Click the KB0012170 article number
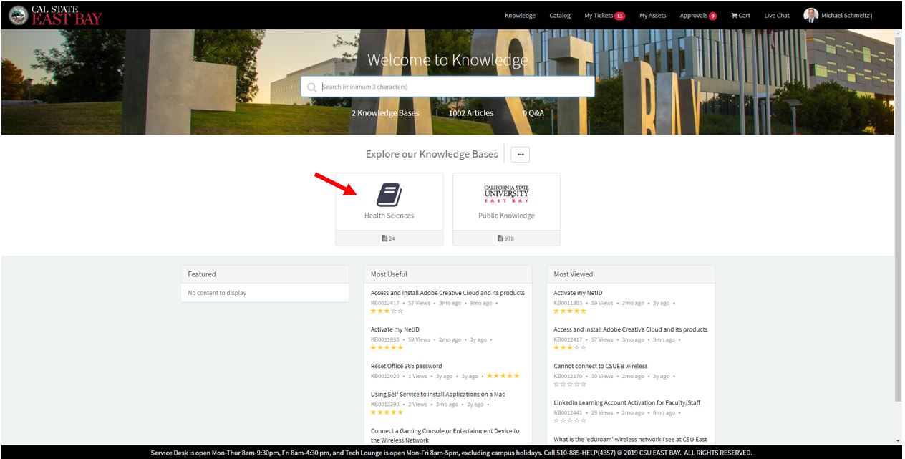This screenshot has height=459, width=905. [x=568, y=376]
